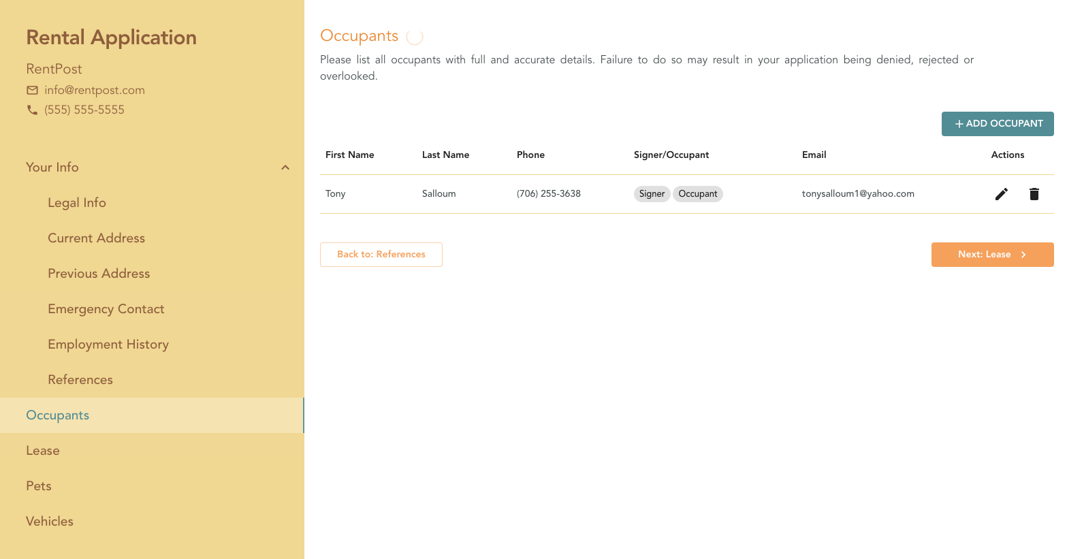Select the Signer badge for Tony Salloum
The width and height of the screenshot is (1067, 559).
pyautogui.click(x=652, y=193)
